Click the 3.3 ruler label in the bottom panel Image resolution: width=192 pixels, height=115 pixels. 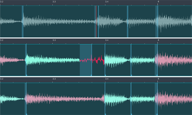click(x=54, y=79)
